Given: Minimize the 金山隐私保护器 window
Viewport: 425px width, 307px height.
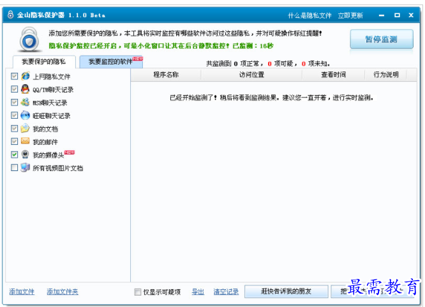Looking at the screenshot, I should 382,15.
